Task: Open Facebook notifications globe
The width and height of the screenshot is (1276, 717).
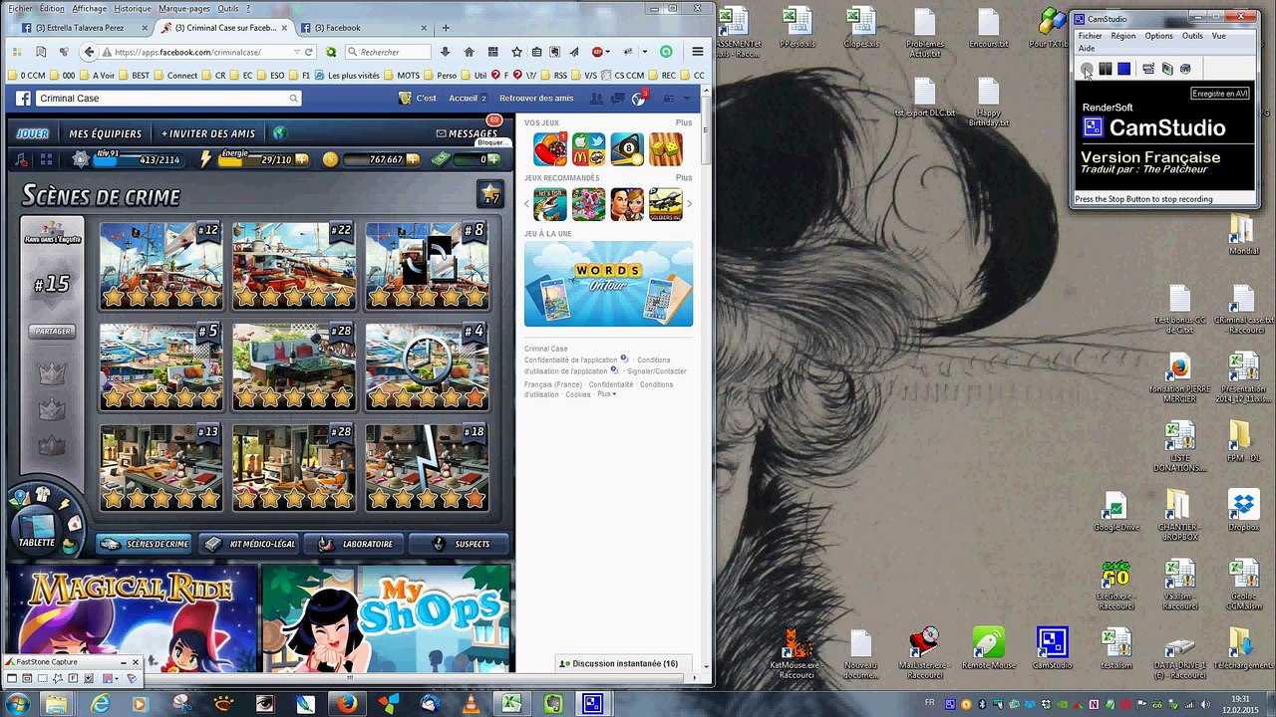Action: pos(639,99)
